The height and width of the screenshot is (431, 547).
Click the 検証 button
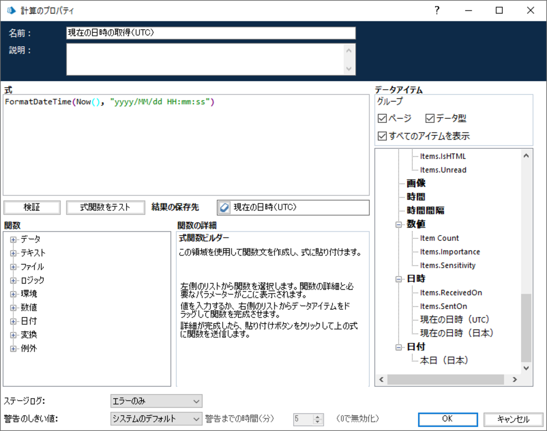pos(32,207)
